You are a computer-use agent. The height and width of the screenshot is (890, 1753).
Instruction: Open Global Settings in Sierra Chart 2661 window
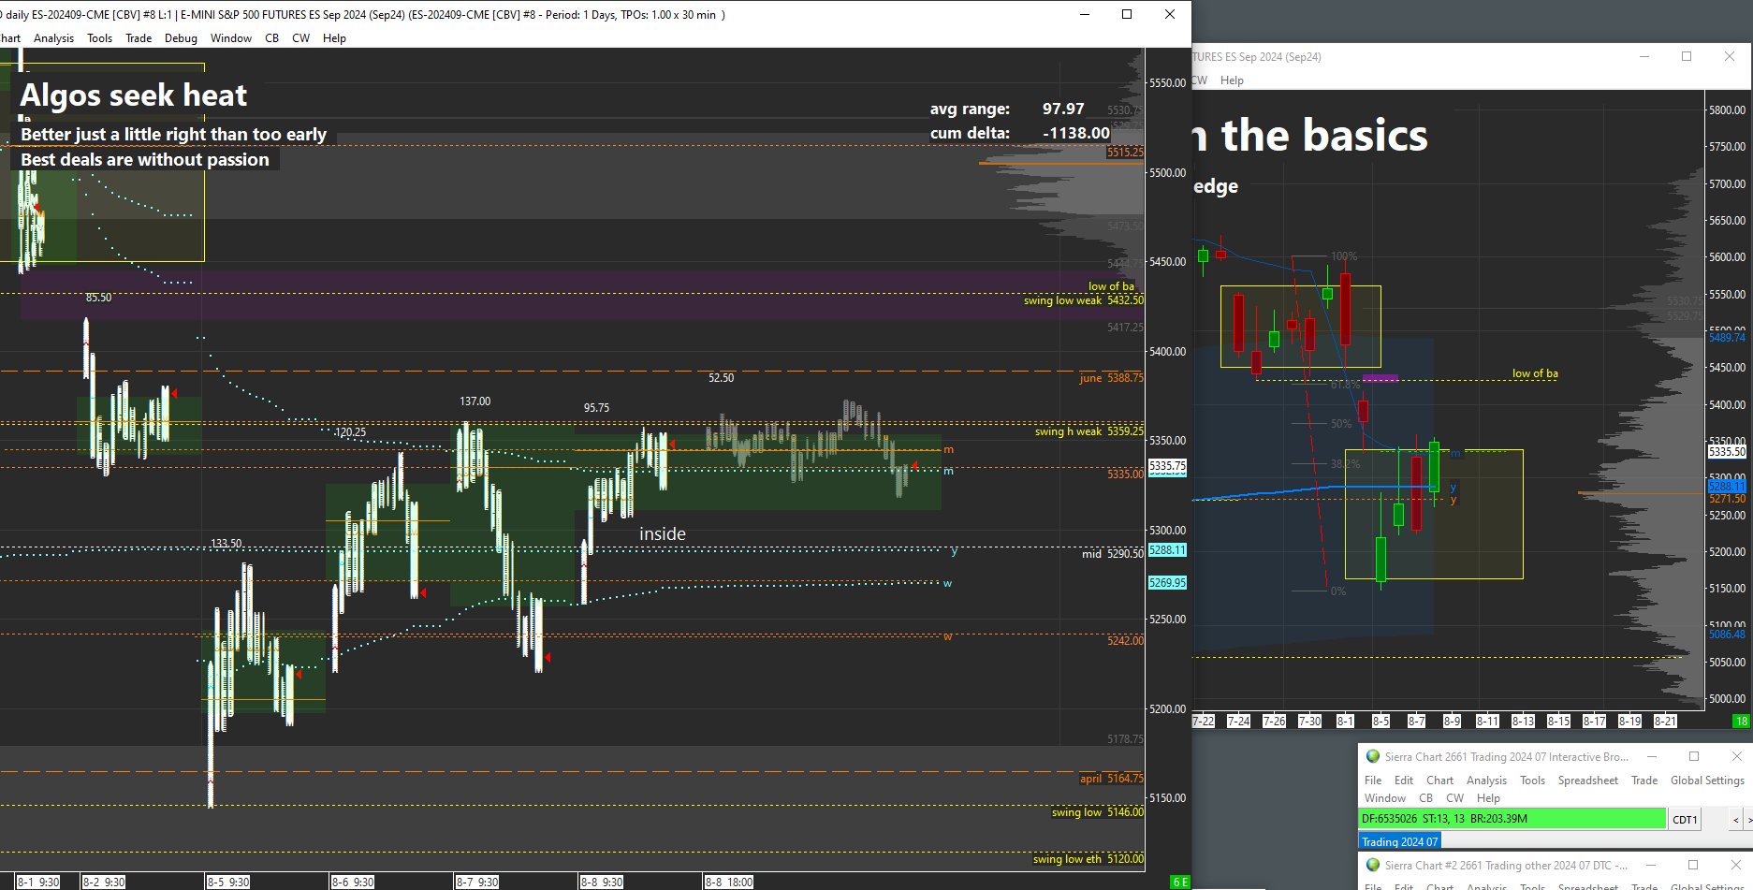point(1707,781)
